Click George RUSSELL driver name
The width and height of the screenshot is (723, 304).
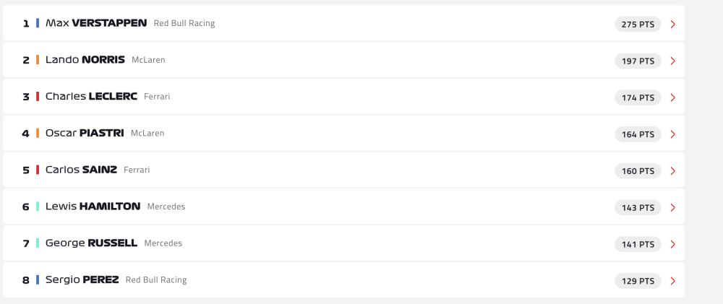[x=91, y=243]
